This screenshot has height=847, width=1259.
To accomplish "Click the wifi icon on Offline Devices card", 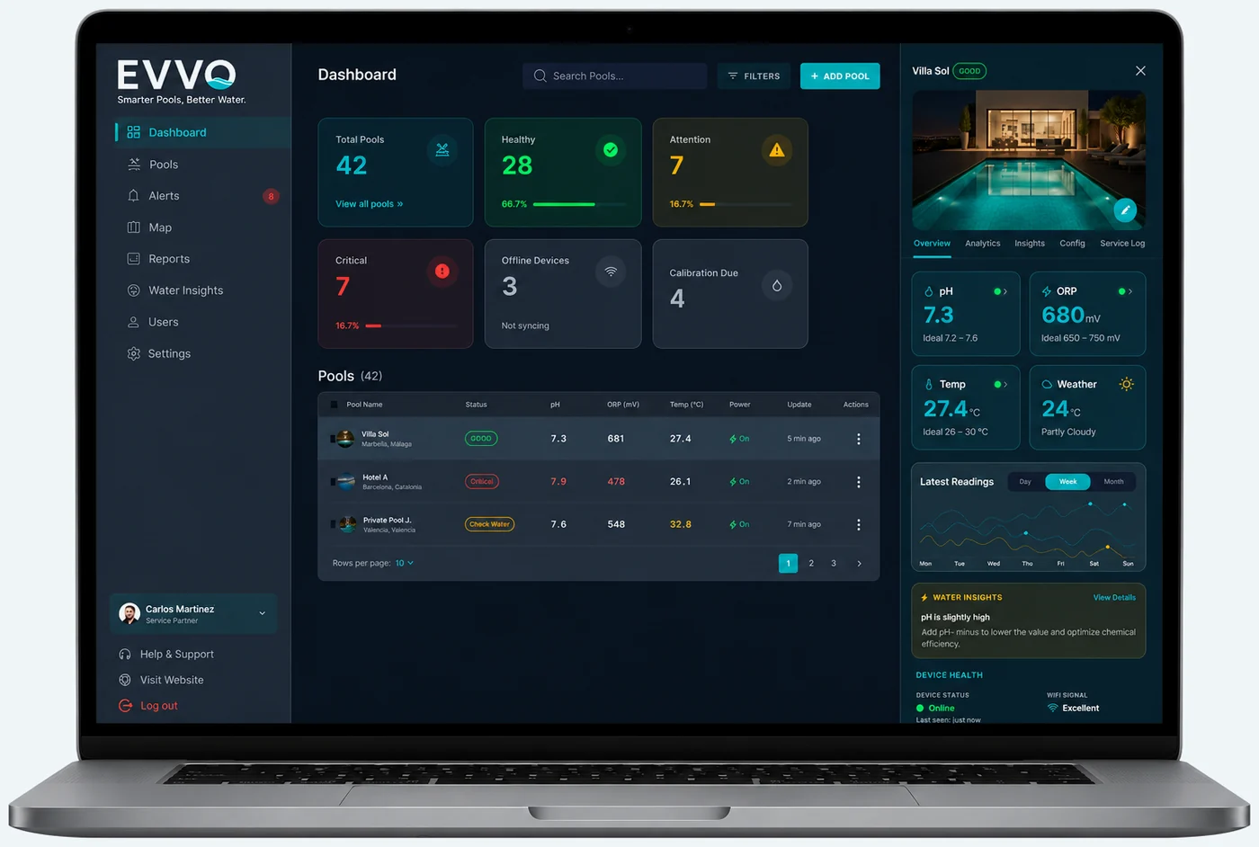I will point(611,271).
